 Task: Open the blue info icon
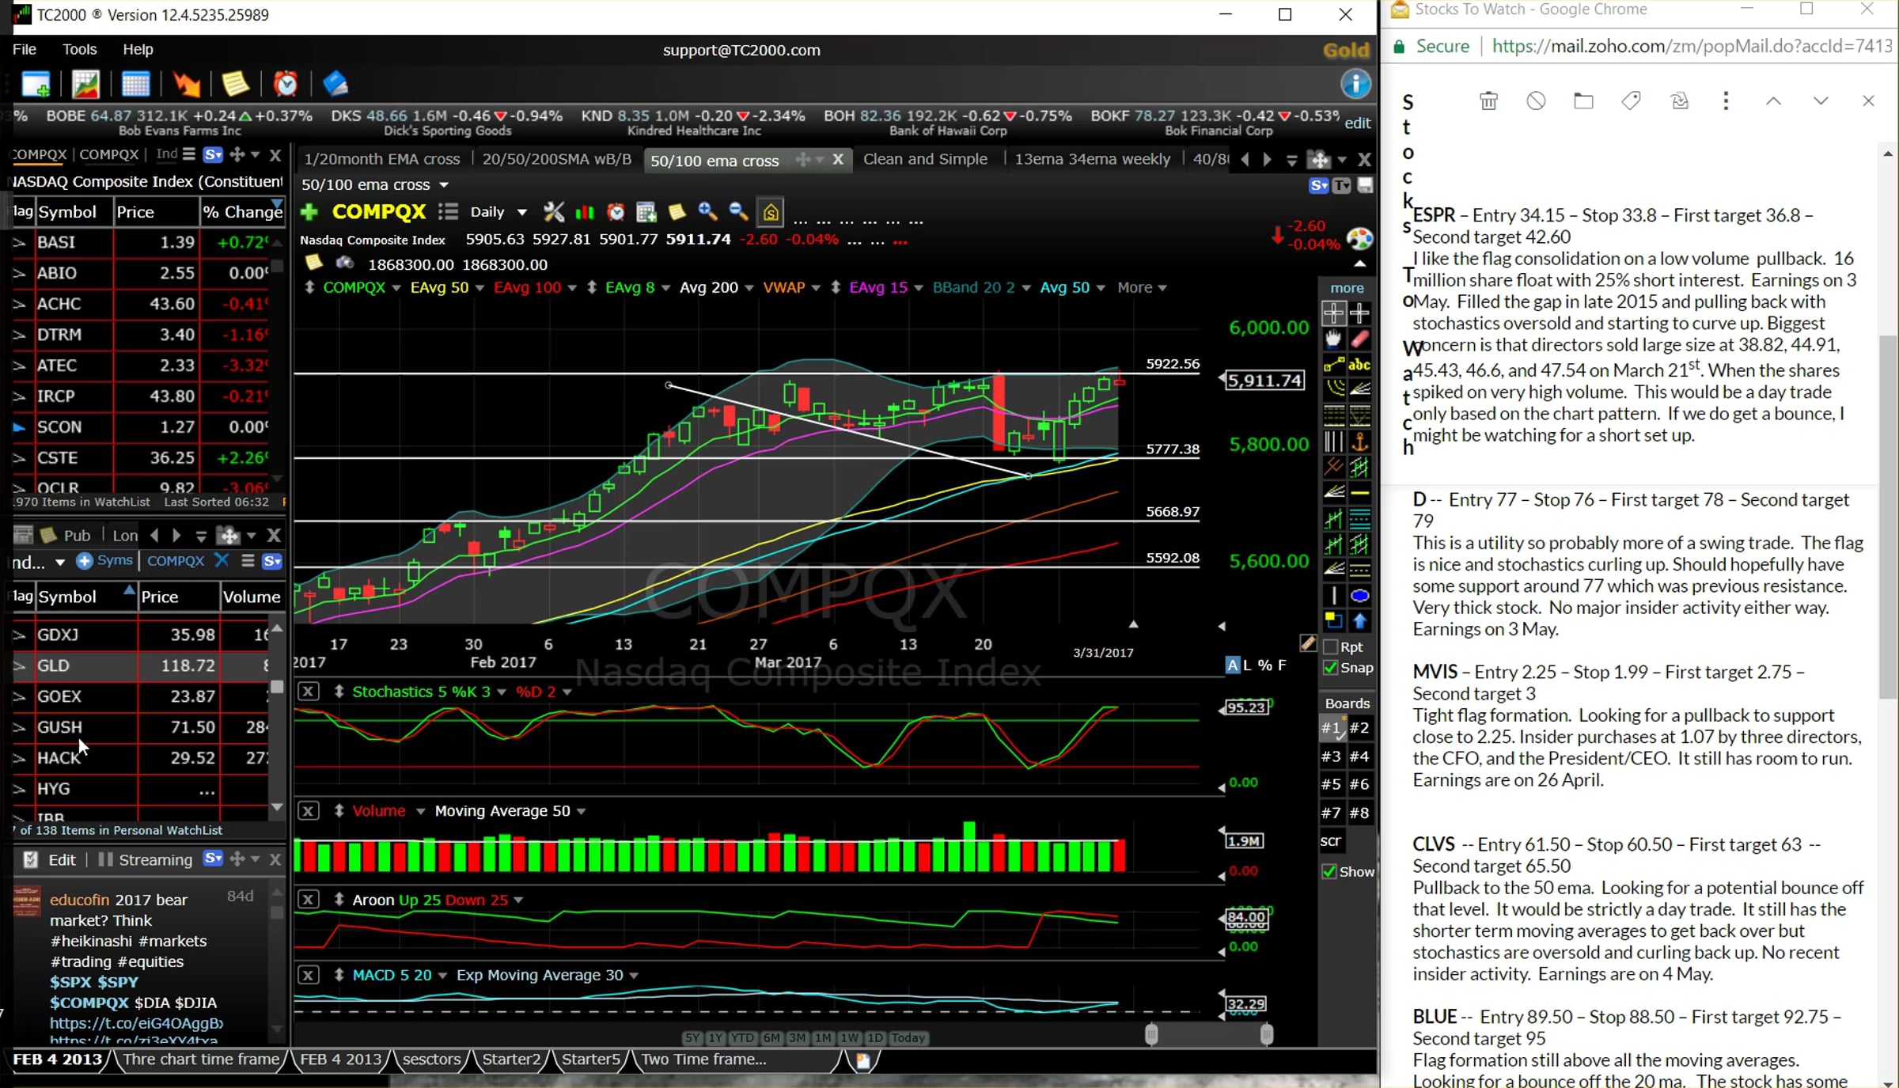click(1355, 84)
